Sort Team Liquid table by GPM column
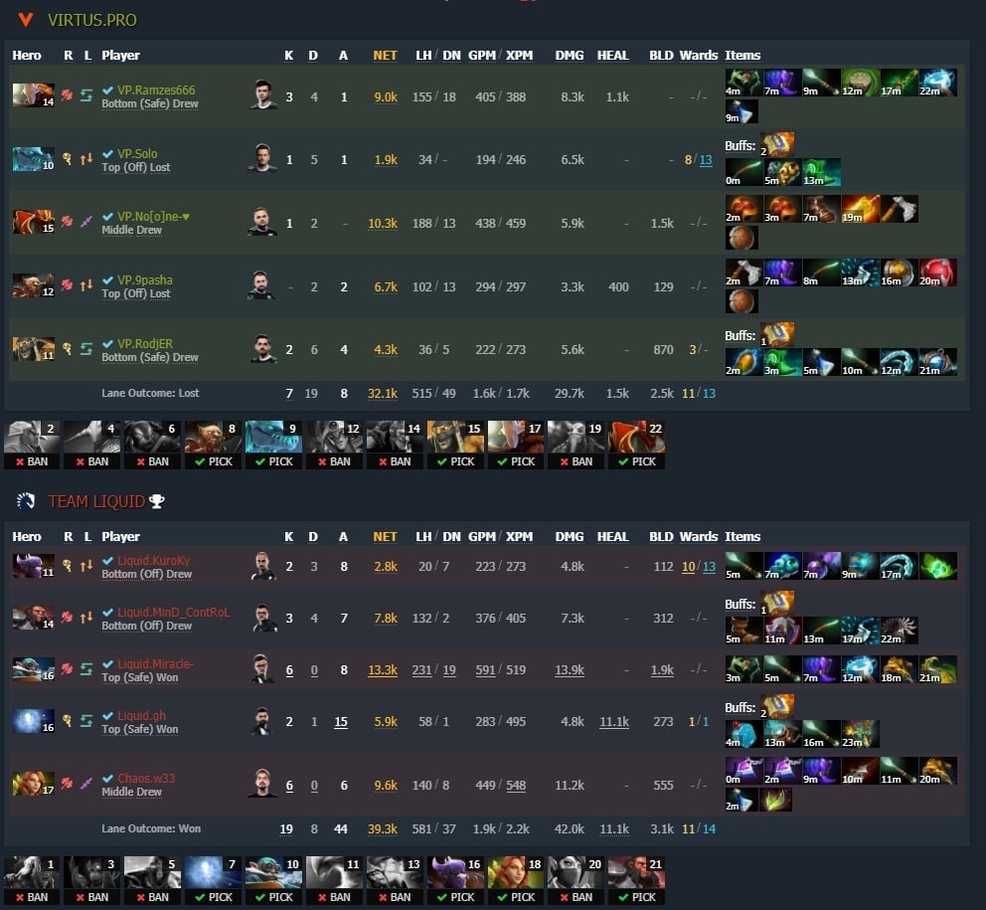 click(x=482, y=537)
